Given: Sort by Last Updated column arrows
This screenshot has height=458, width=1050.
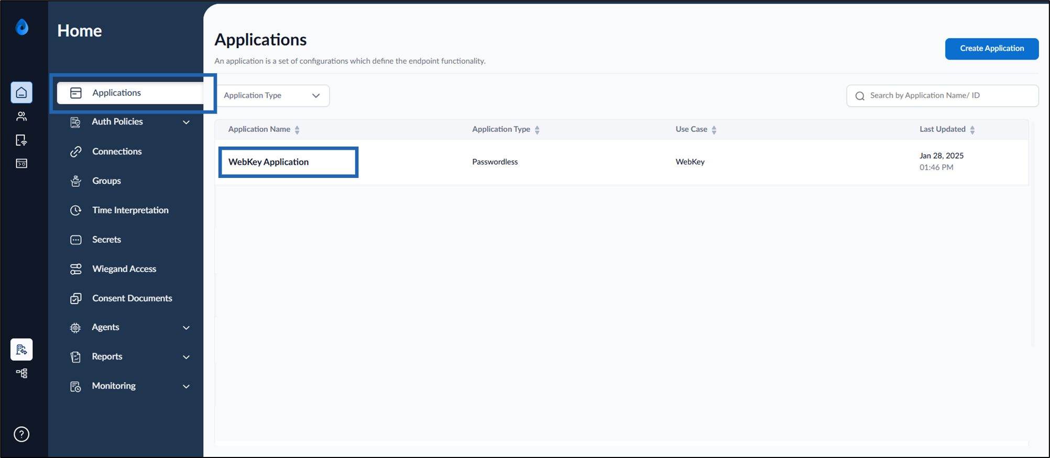Looking at the screenshot, I should click(972, 130).
